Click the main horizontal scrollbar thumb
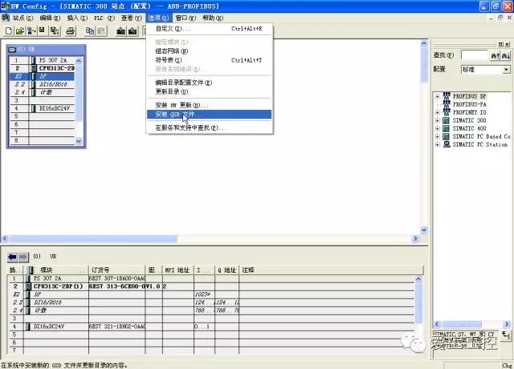Screen dimensions: 514x369 [93, 239]
